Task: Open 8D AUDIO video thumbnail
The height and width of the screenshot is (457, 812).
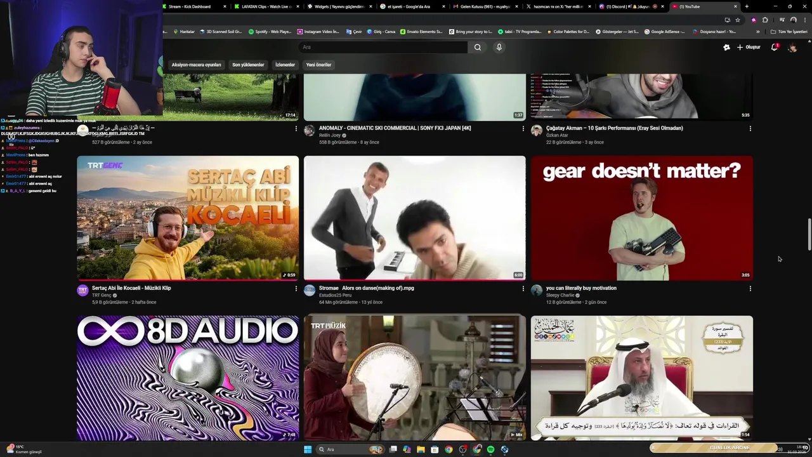Action: pos(188,378)
